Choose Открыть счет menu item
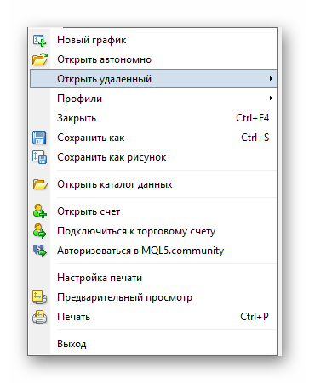 [153, 211]
